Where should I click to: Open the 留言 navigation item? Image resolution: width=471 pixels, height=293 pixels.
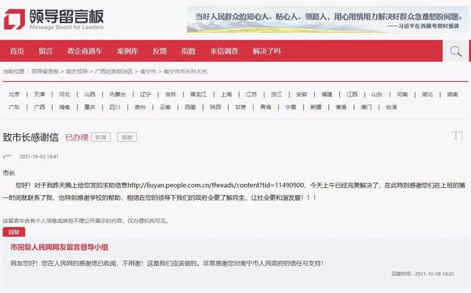(46, 51)
